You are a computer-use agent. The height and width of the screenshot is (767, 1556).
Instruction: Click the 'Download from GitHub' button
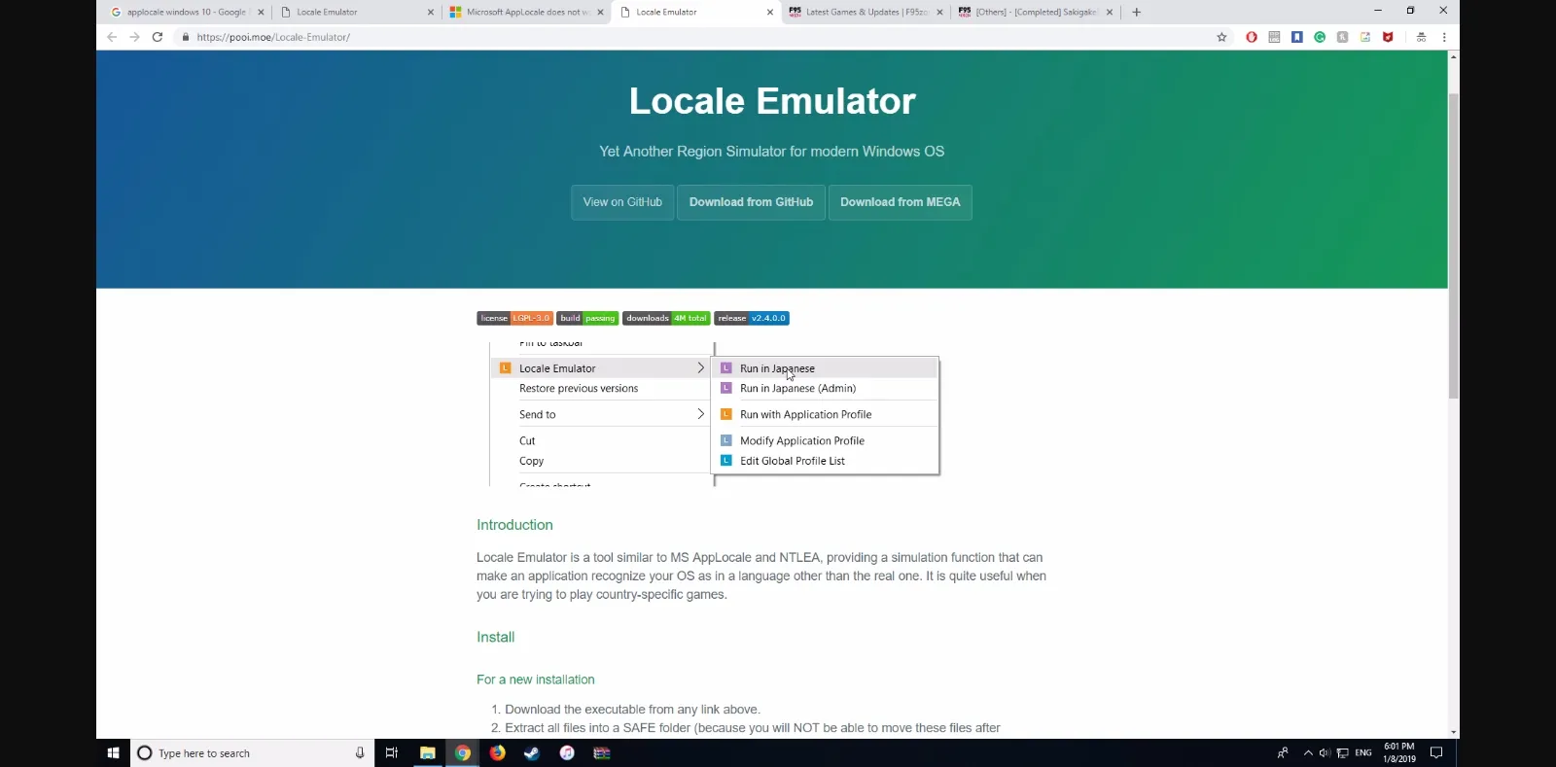751,202
